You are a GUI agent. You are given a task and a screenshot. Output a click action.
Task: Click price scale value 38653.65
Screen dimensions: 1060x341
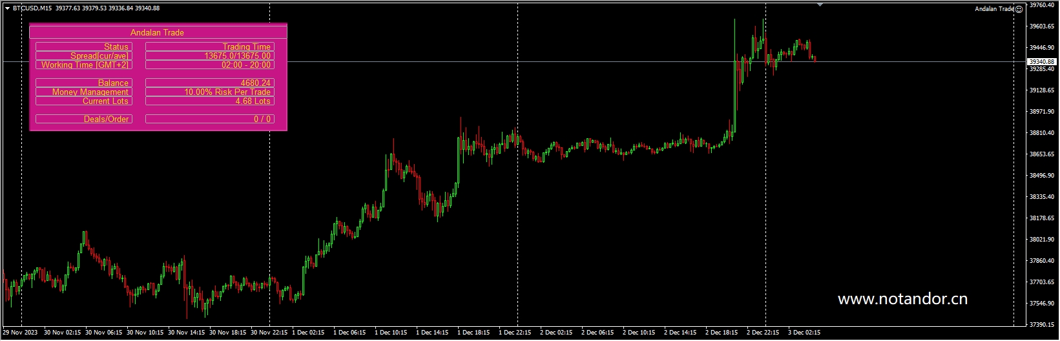1041,154
